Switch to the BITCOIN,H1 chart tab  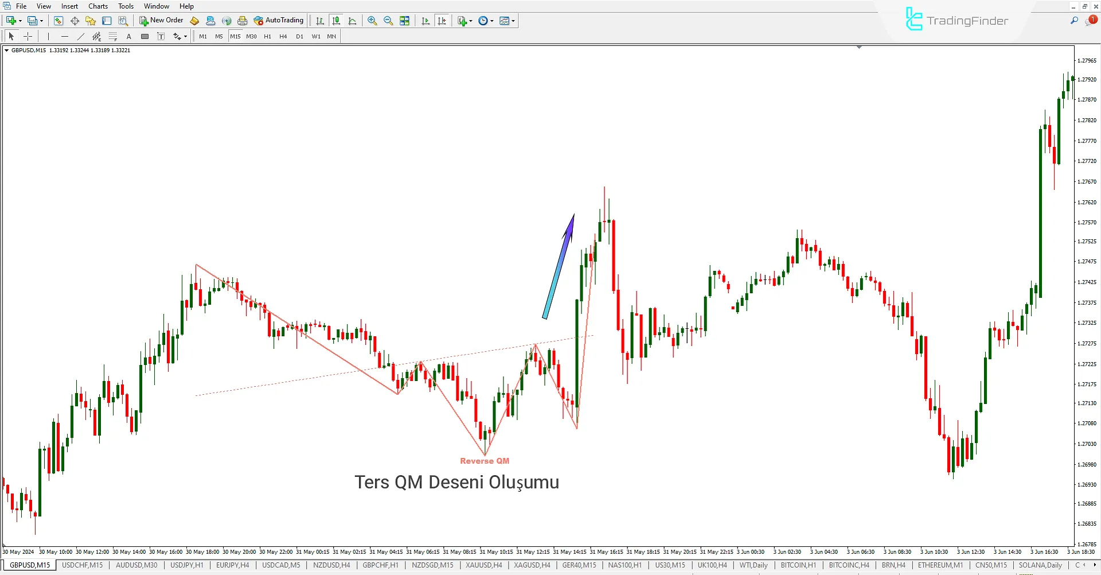point(798,565)
